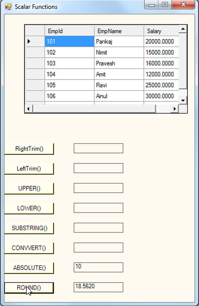Sort by the EmpId column header
Image resolution: width=199 pixels, height=306 pixels.
click(69, 31)
